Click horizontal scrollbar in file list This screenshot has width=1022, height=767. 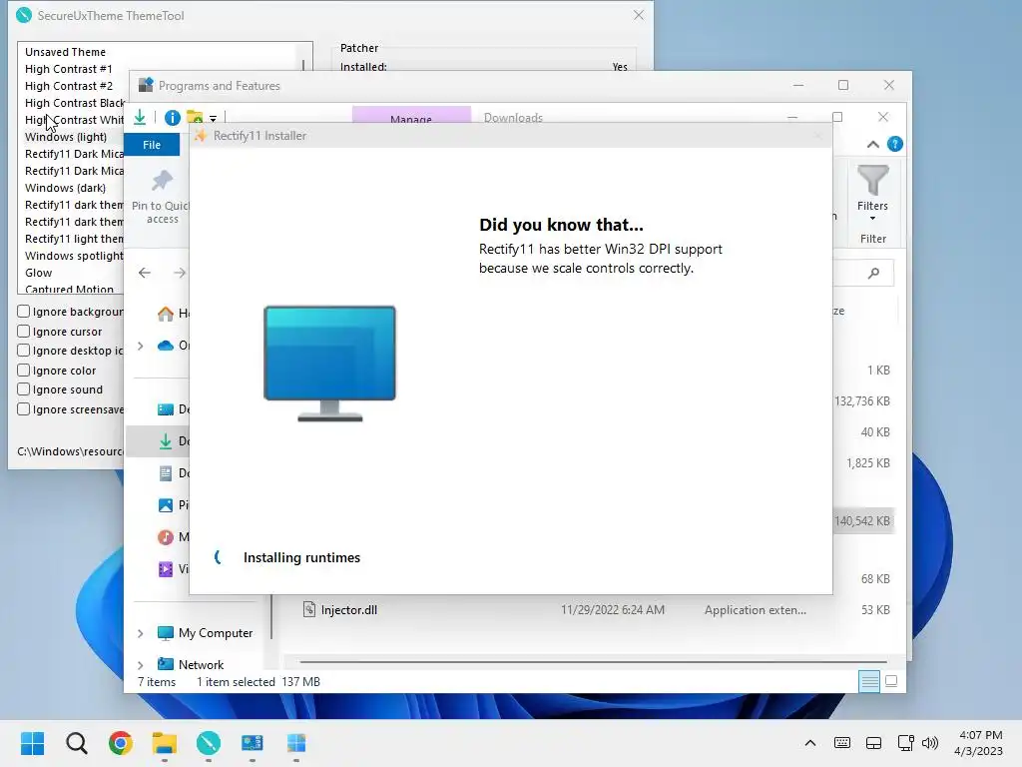[x=593, y=661]
